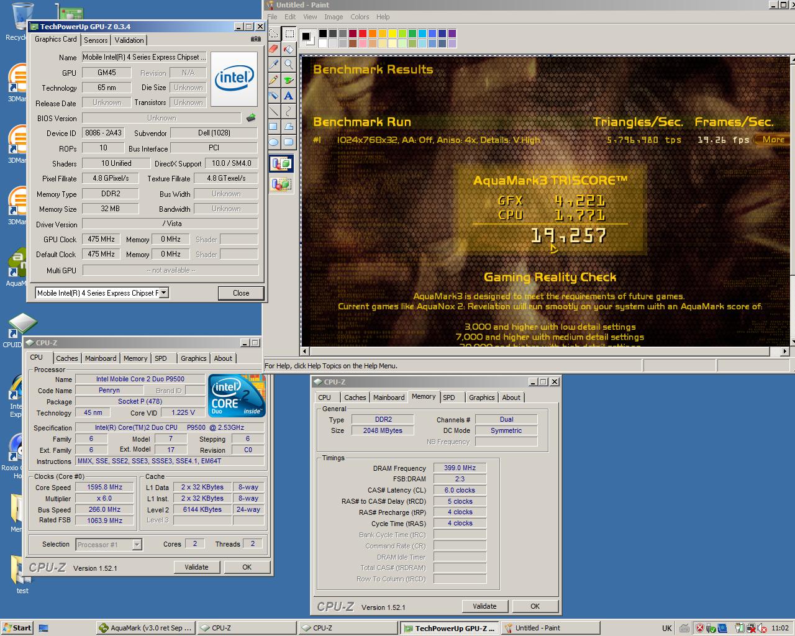Viewport: 795px width, 636px height.
Task: Click the GPU-Z screenshot camera icon
Action: click(x=255, y=39)
